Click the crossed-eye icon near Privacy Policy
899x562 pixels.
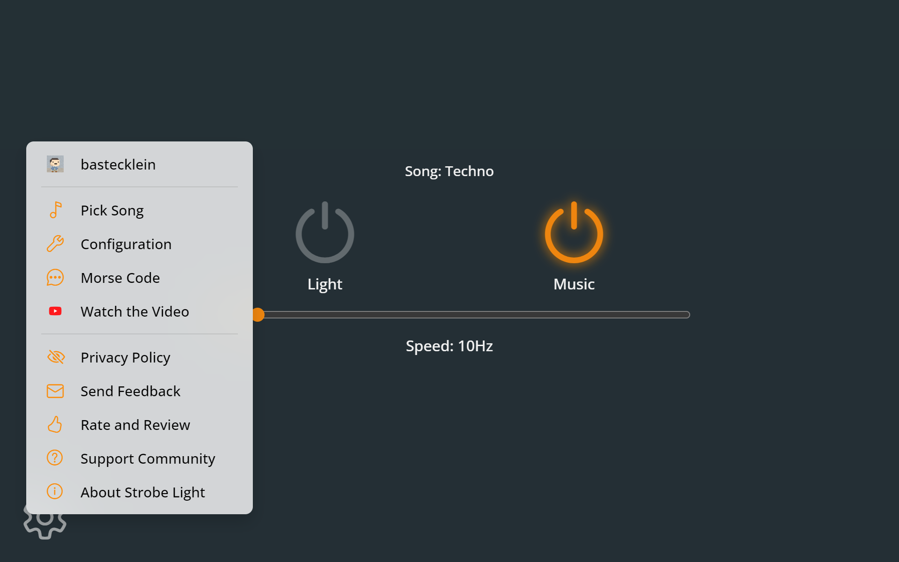pos(56,357)
